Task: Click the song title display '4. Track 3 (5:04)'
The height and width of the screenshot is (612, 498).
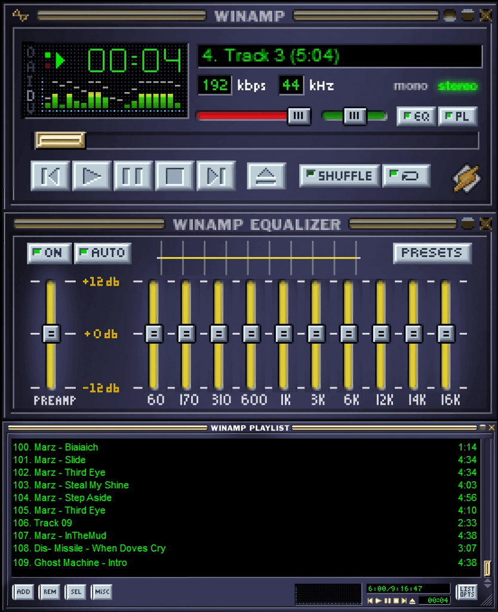Action: (340, 56)
